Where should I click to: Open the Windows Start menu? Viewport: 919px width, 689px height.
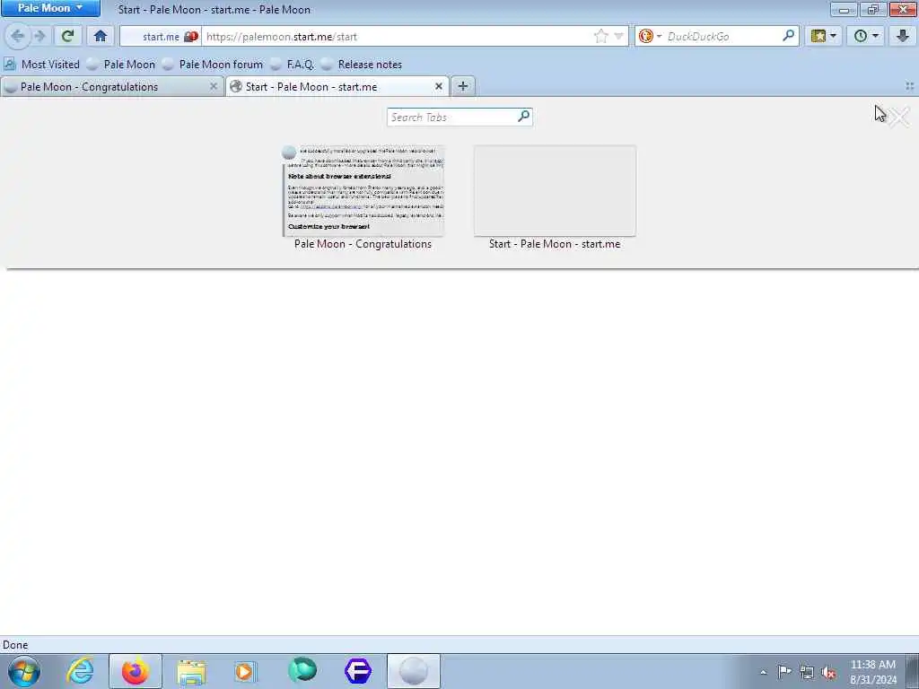pyautogui.click(x=24, y=671)
